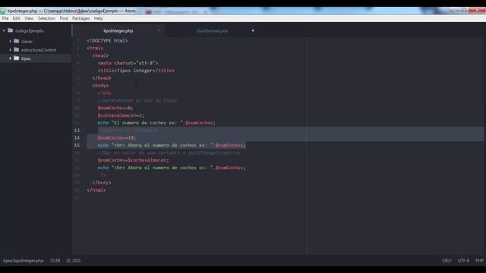Click modified dot on tipoDecimal.php tab
Image resolution: width=486 pixels, height=273 pixels.
coord(253,30)
